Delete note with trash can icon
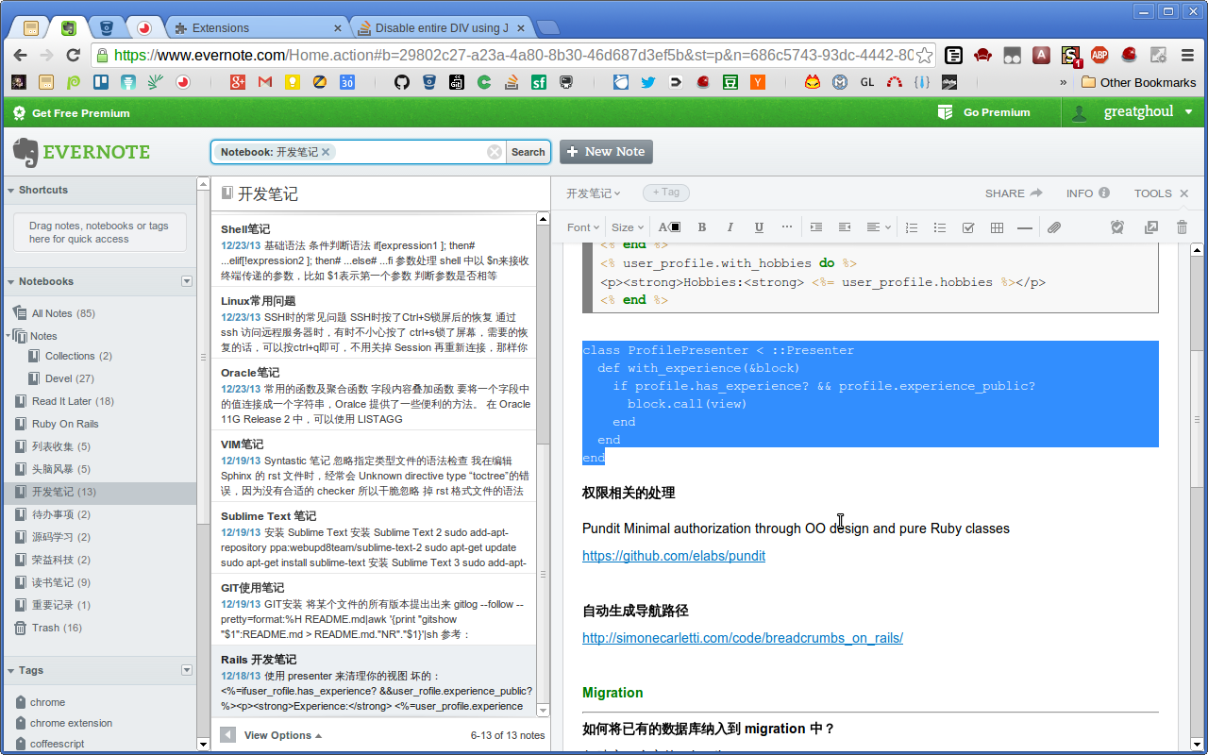This screenshot has height=755, width=1208. [x=1183, y=227]
